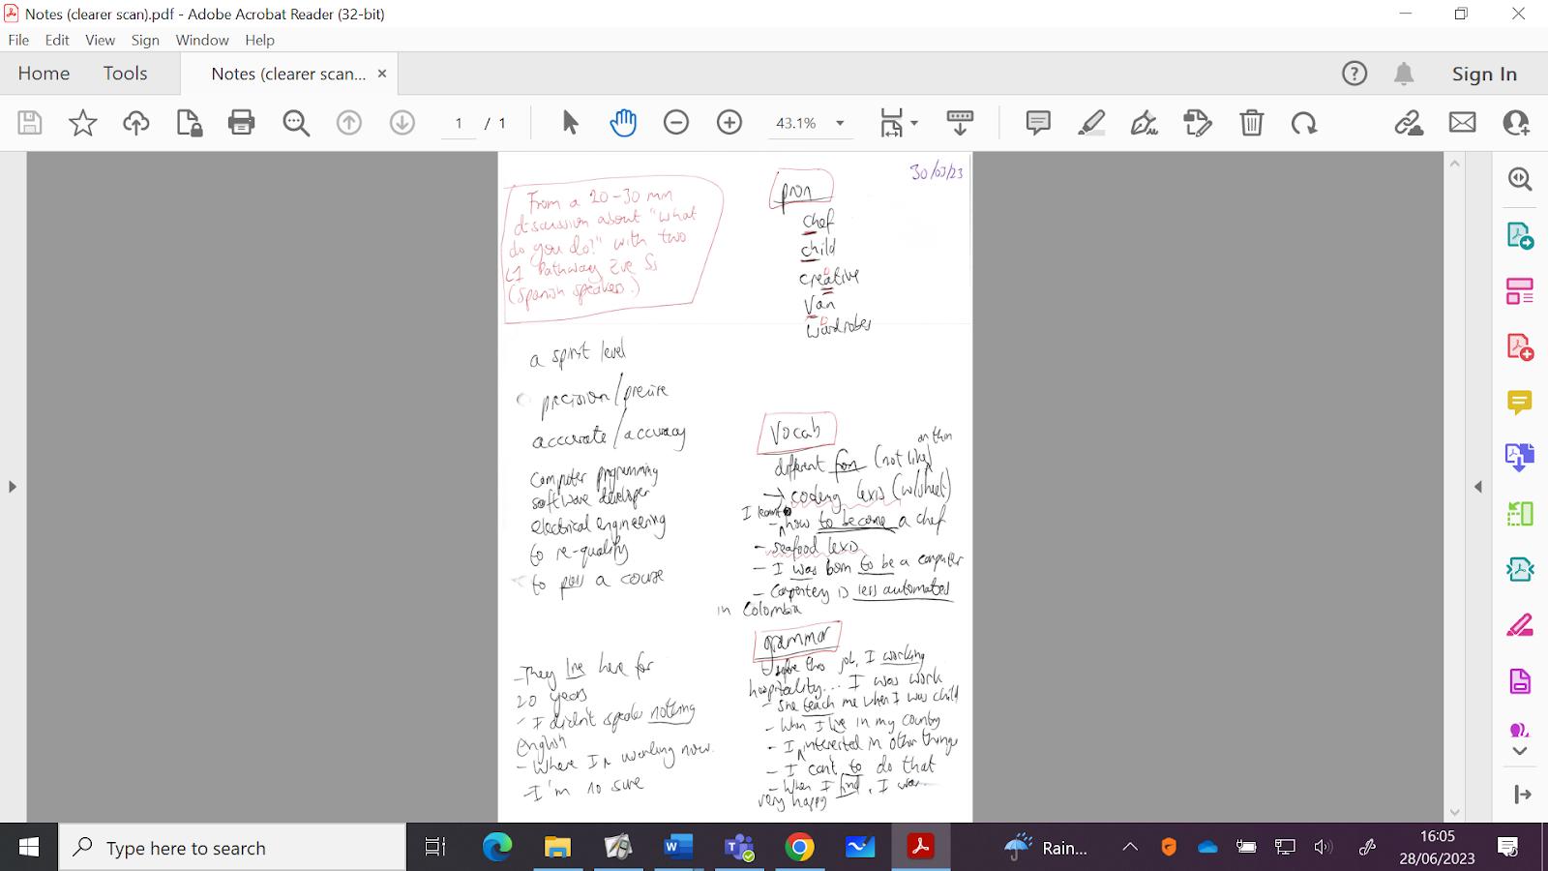Open the pink document tool in right pane
This screenshot has width=1548, height=871.
pyautogui.click(x=1520, y=680)
